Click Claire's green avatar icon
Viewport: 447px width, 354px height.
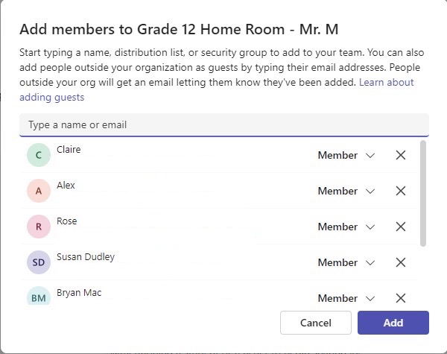tap(39, 155)
